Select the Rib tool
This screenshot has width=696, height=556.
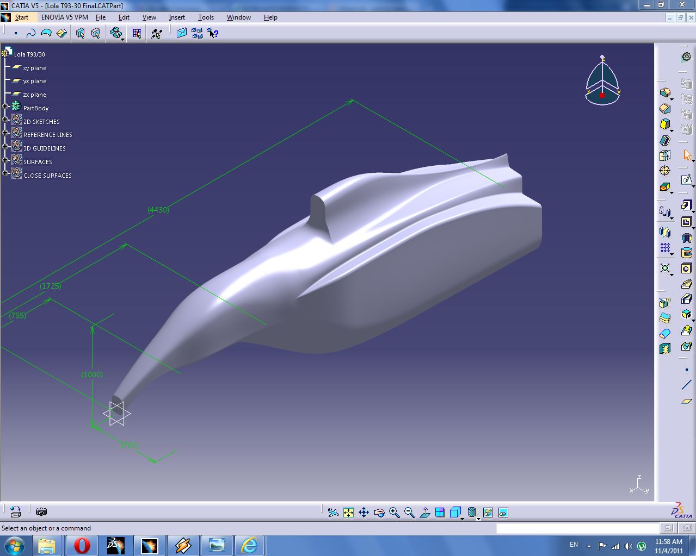pyautogui.click(x=686, y=284)
